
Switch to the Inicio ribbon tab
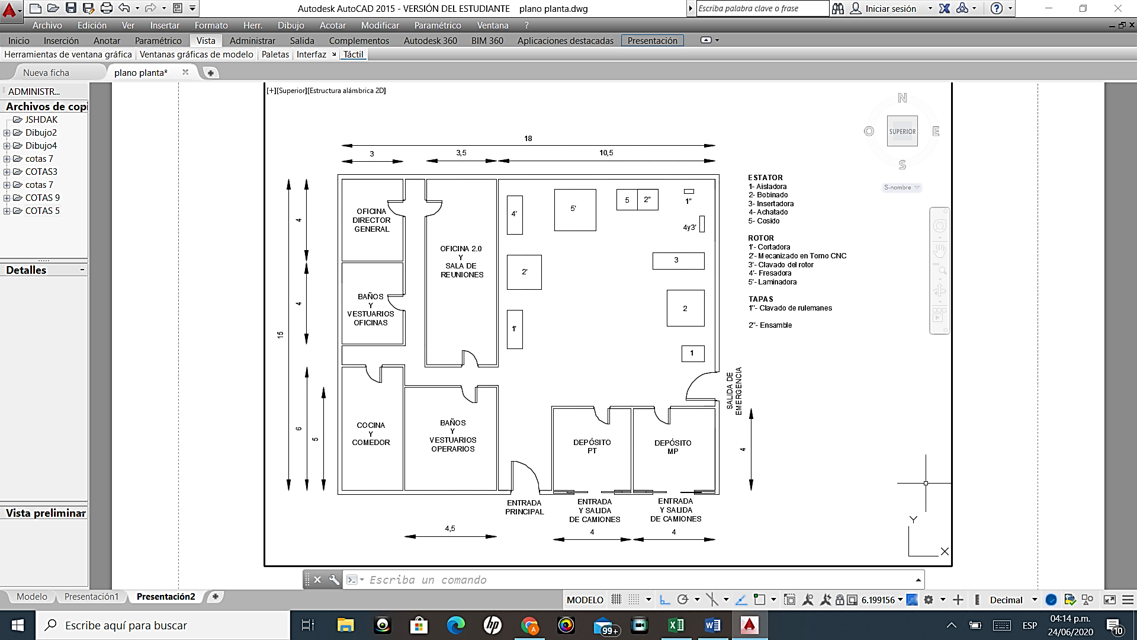(19, 40)
